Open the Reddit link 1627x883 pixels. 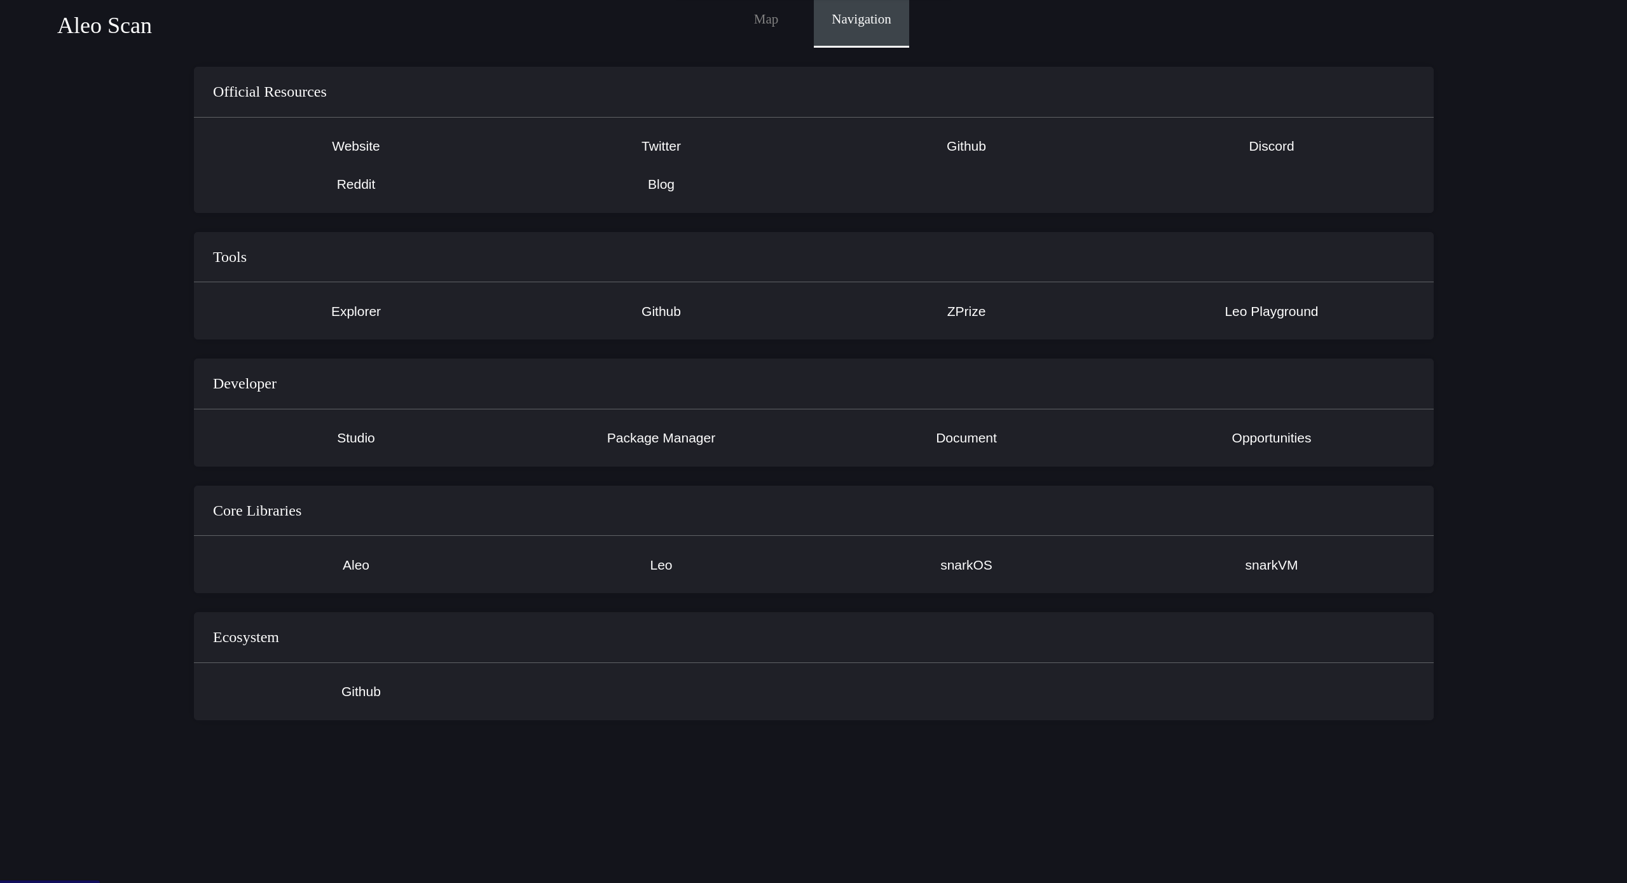tap(355, 184)
